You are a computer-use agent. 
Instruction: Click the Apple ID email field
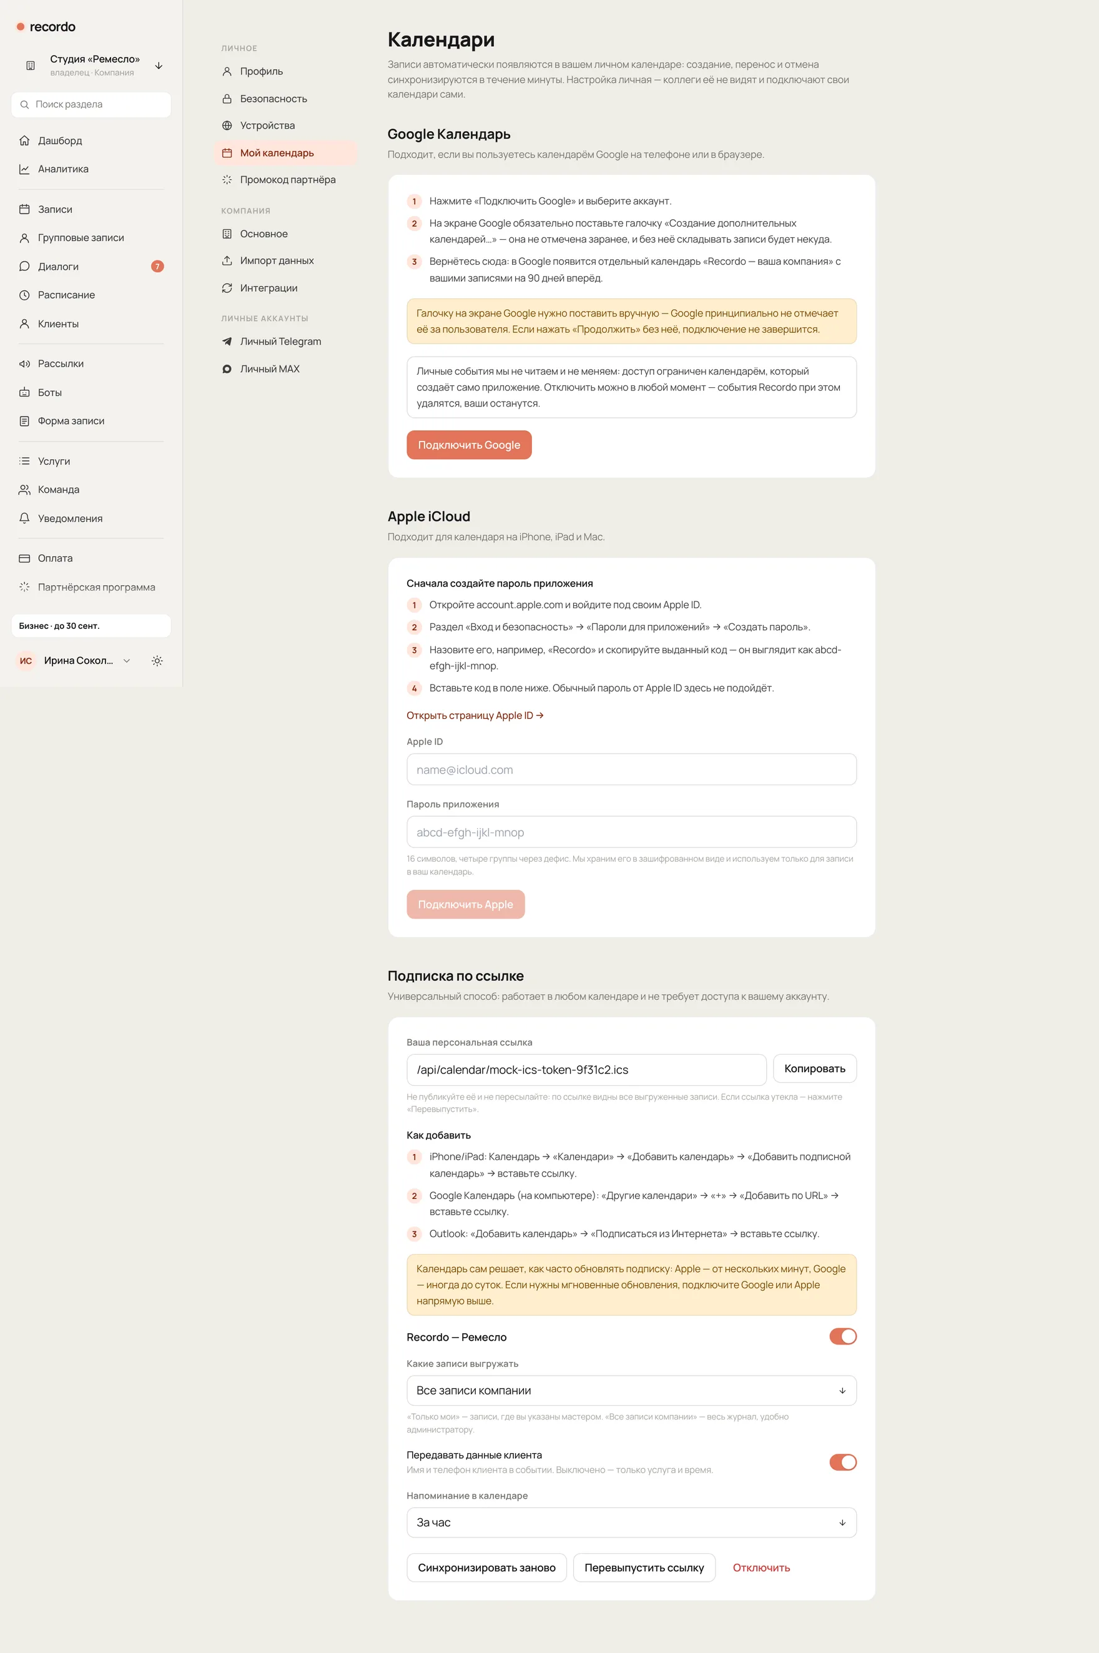point(631,770)
